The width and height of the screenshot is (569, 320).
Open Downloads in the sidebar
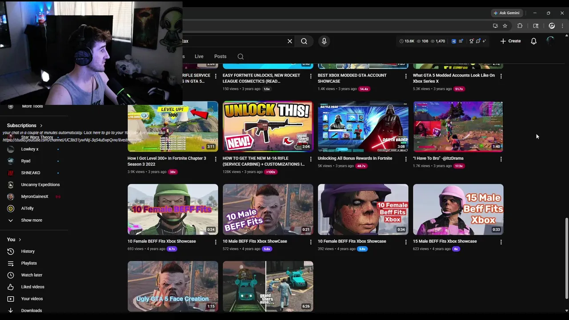coord(34,310)
